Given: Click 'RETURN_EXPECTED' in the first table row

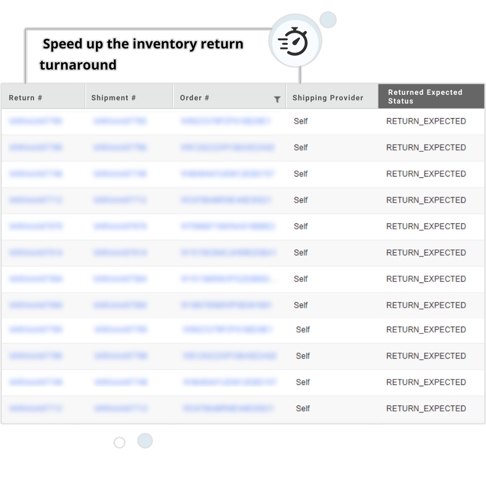Looking at the screenshot, I should (x=426, y=121).
